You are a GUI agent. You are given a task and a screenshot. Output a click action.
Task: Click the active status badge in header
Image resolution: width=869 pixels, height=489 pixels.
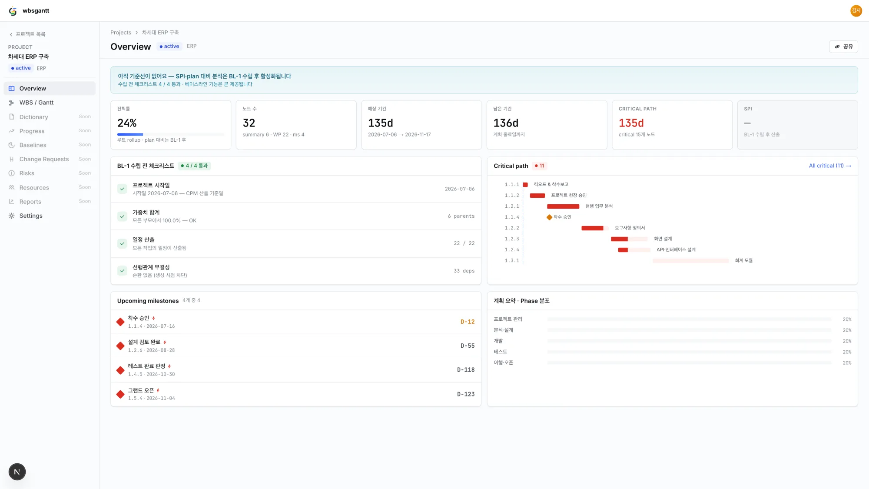coord(169,47)
